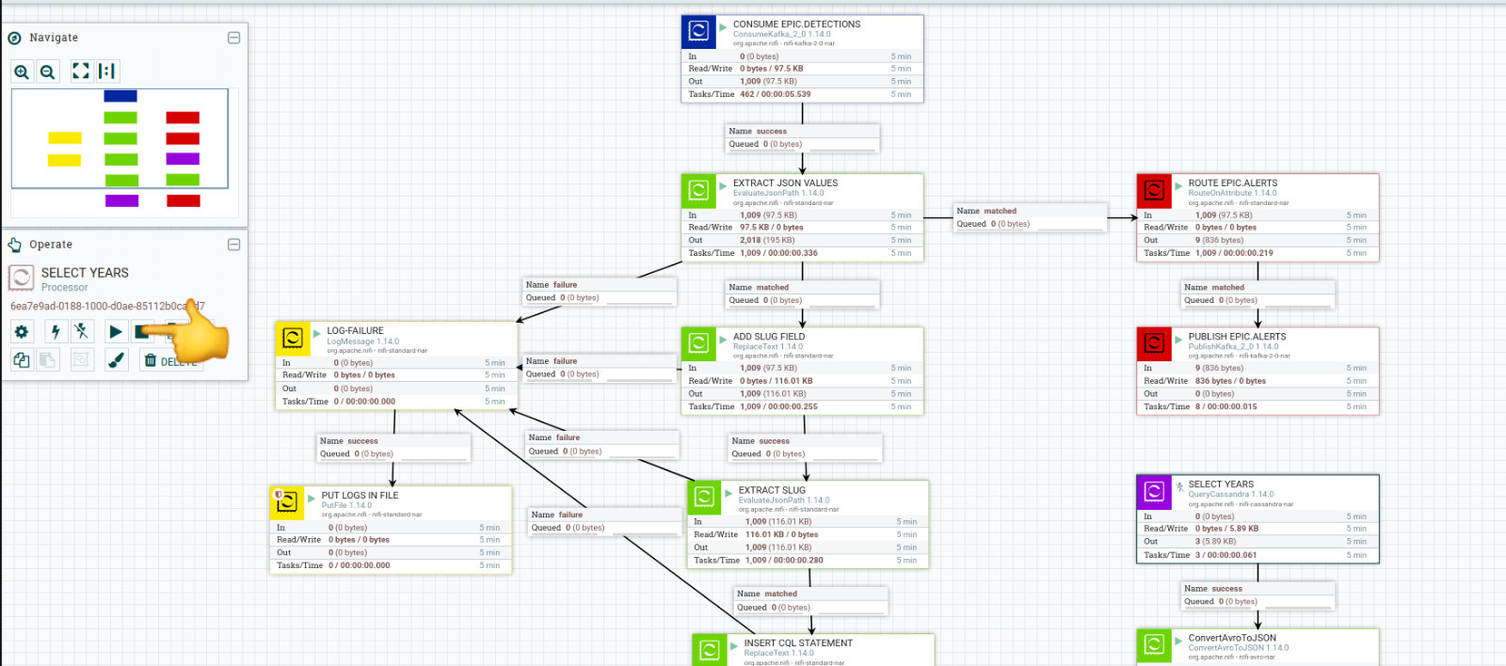This screenshot has width=1506, height=666.
Task: Select matched connection above PUBLISH EPIC.ALERTS
Action: (1258, 294)
